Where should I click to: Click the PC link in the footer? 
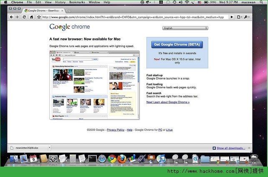coord(160,130)
